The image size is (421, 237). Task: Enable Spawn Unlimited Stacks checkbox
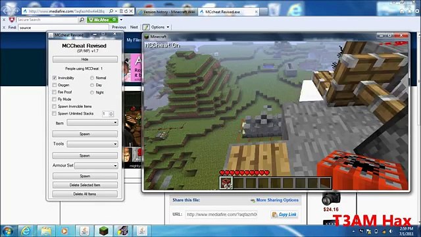[55, 114]
